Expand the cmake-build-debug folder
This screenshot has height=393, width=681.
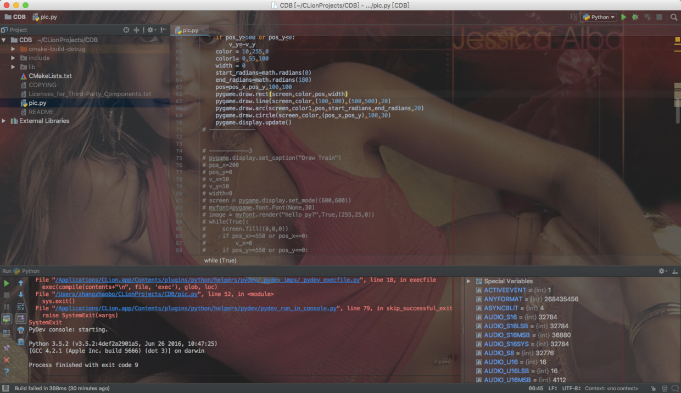coord(13,49)
